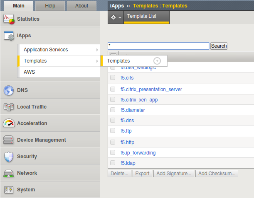Screen dimensions: 254x198
Task: Select the DNS globe icon
Action: 9,90
